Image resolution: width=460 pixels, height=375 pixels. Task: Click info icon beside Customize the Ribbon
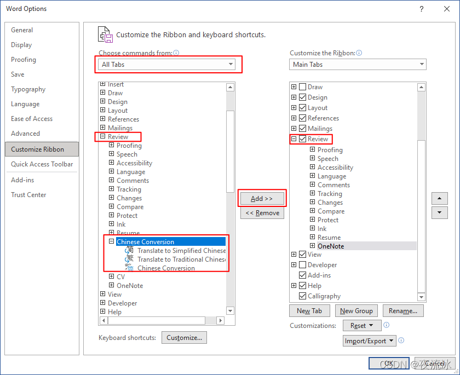tap(359, 53)
